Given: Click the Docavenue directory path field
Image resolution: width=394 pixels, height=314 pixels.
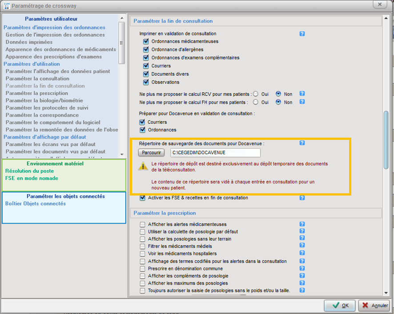Looking at the screenshot, I should click(x=215, y=153).
